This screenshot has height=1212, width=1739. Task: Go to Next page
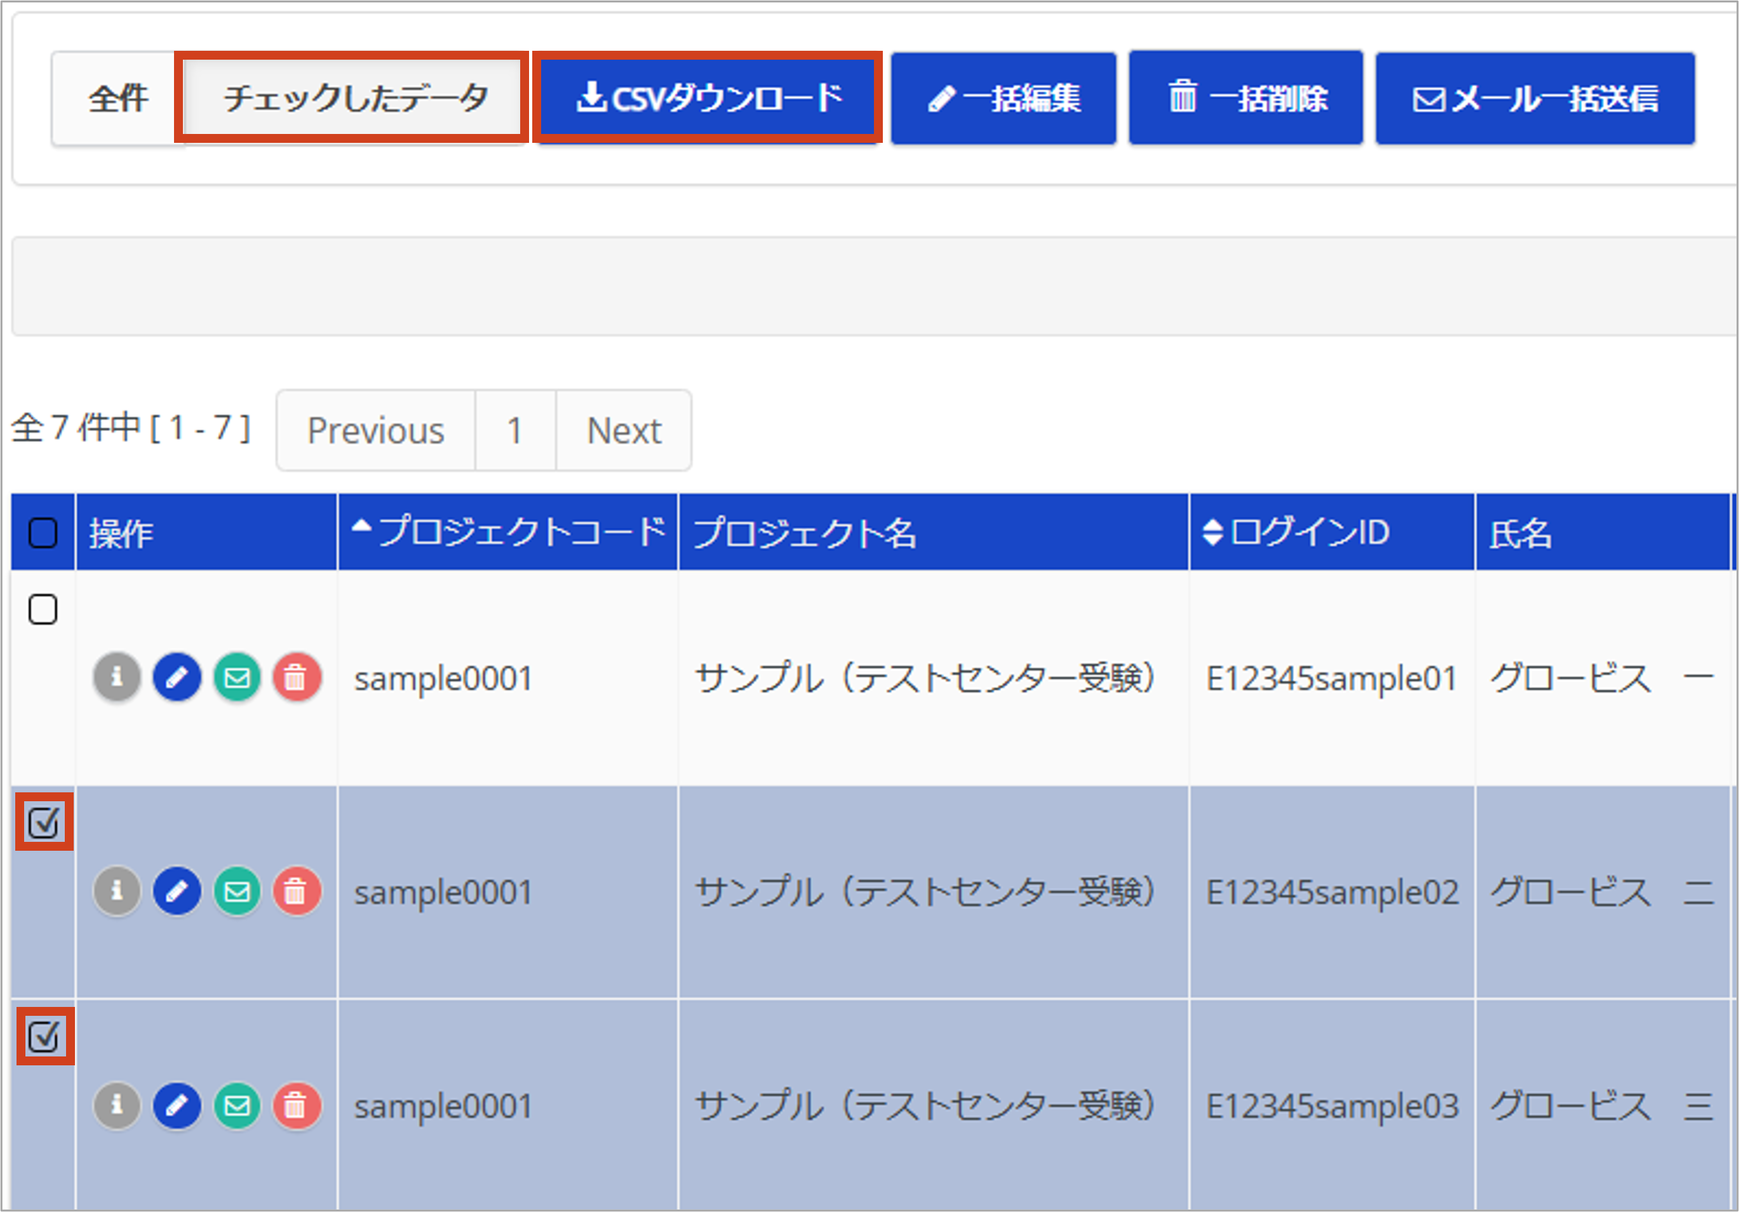pos(624,430)
